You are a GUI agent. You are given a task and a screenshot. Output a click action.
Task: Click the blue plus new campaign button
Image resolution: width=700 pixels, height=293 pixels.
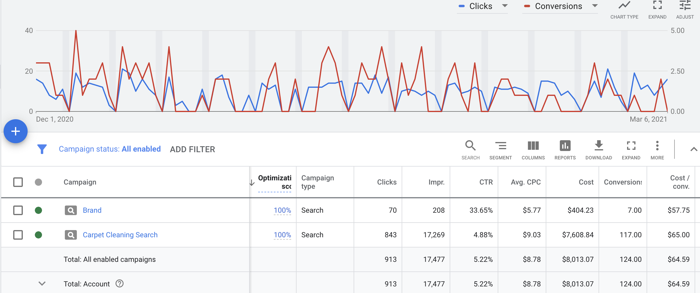click(16, 131)
